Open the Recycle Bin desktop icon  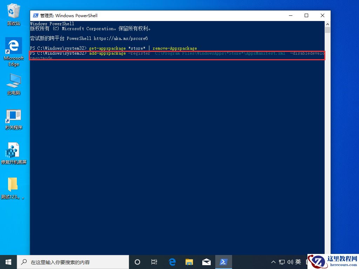coord(14,14)
